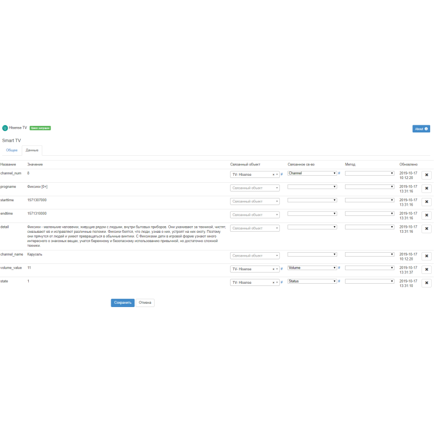
Task: Delete the volume_value row
Action: coord(426,270)
